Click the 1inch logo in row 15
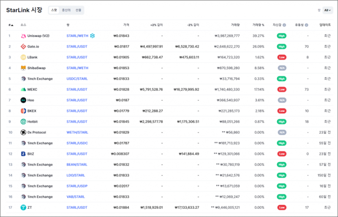 (x=23, y=186)
